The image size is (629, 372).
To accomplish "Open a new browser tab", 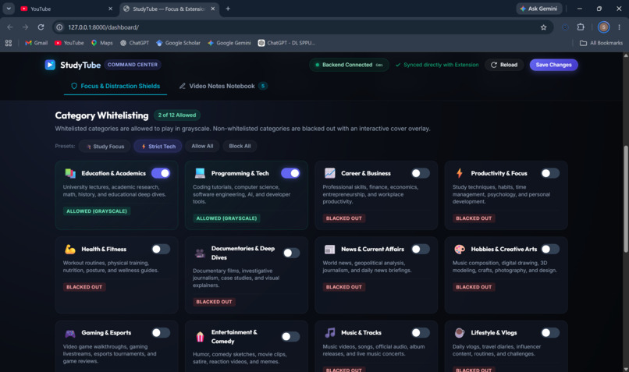I will point(228,9).
